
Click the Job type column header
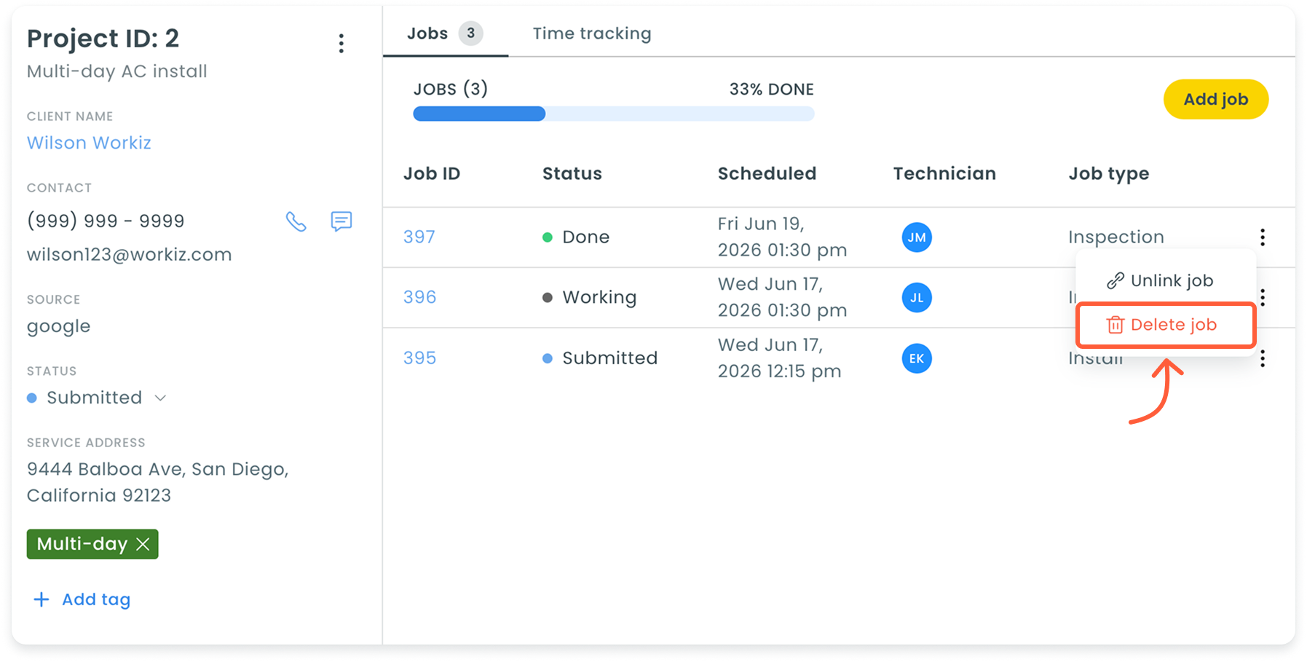click(x=1109, y=174)
